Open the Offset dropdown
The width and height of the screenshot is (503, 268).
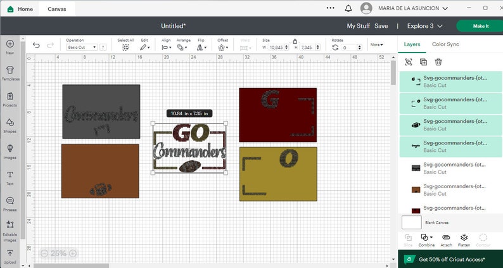coord(223,48)
